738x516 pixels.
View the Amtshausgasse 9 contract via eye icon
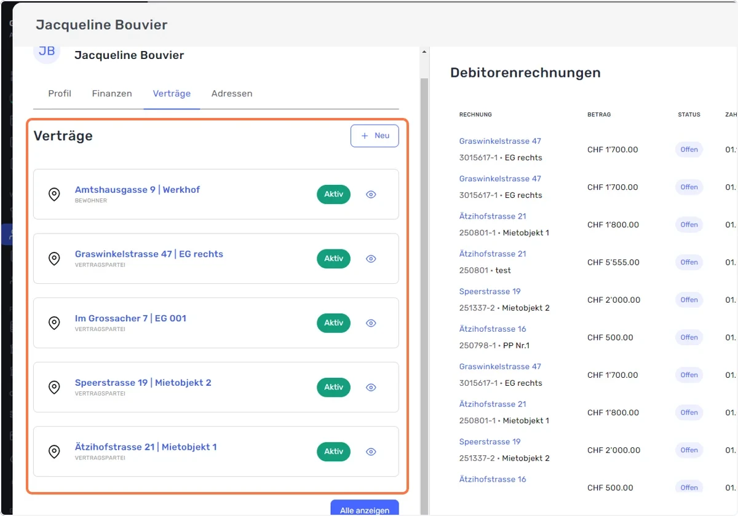(x=371, y=195)
